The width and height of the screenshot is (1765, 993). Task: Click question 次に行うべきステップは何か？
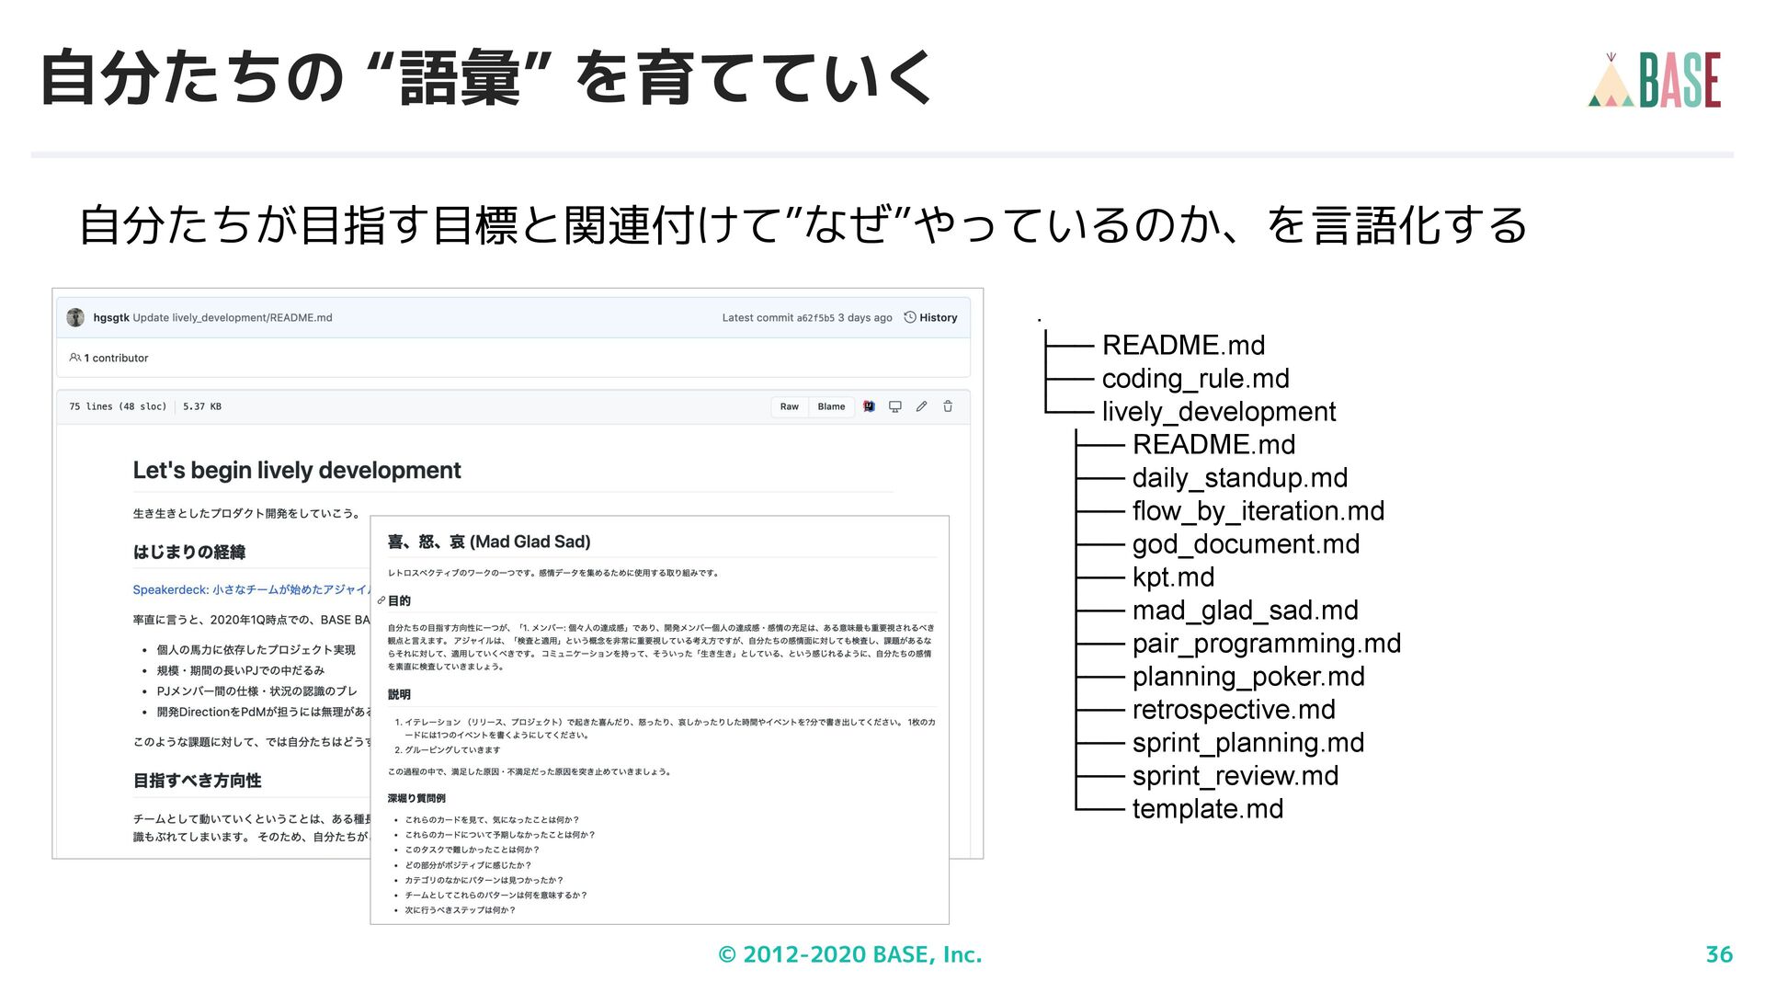click(461, 910)
